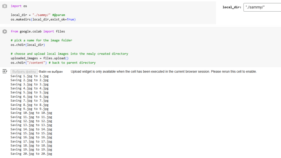Click the 'Saving 10.jpg to 10.jpg' output line
The image size is (281, 158).
coord(31,113)
